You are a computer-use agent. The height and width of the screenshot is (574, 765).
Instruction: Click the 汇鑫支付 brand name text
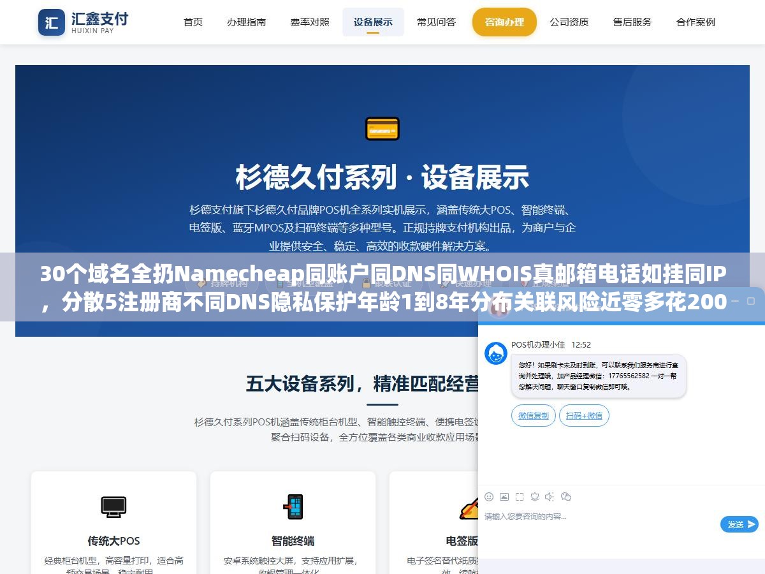pos(99,18)
